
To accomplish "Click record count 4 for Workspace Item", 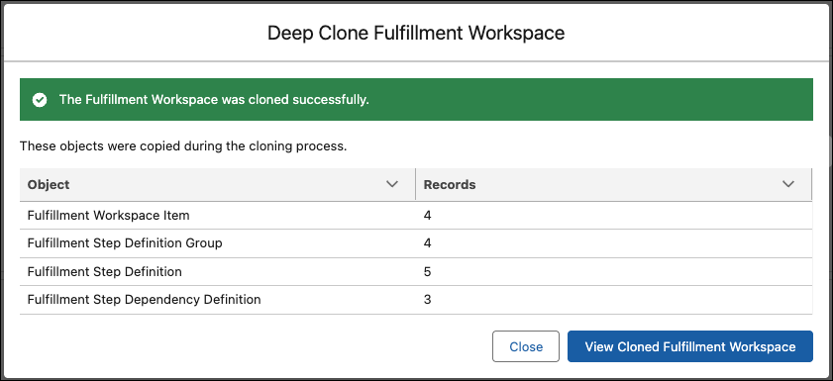I will point(428,216).
